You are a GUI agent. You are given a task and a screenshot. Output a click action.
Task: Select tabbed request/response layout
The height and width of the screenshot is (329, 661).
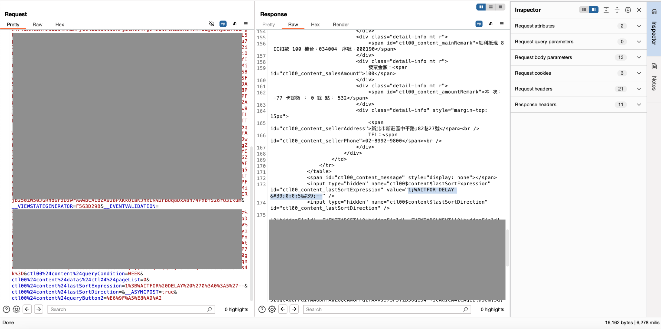tap(501, 7)
